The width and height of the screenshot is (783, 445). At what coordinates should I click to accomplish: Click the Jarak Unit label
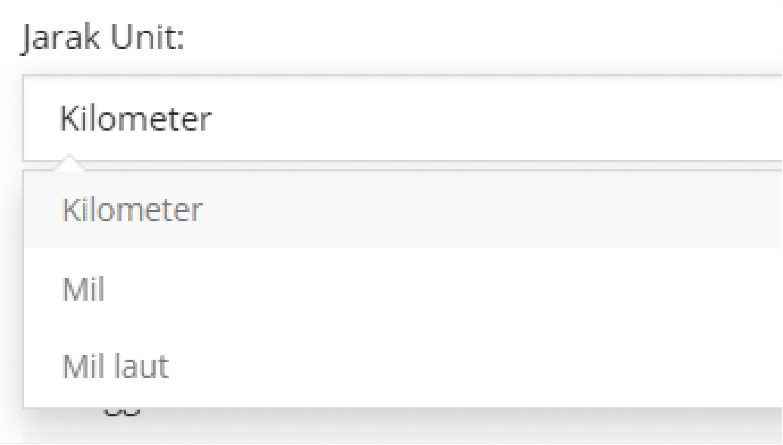pyautogui.click(x=103, y=38)
